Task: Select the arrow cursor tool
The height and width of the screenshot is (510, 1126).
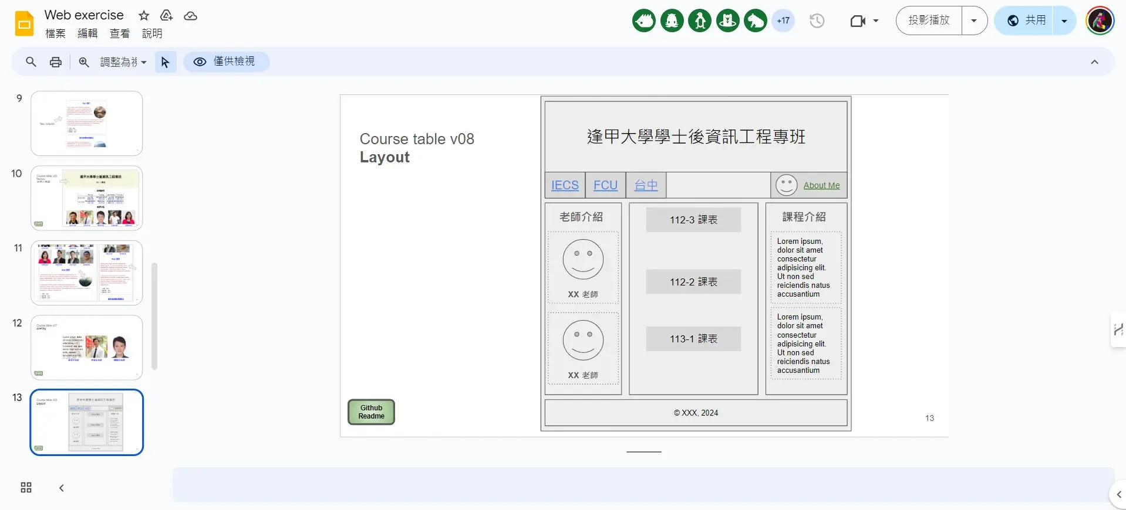Action: pos(166,62)
